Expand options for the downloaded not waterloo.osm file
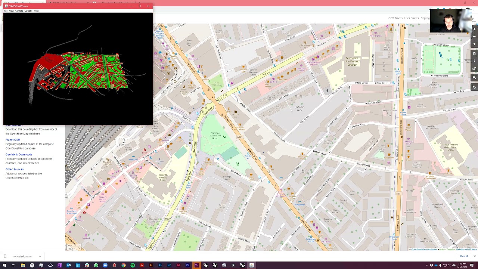The height and width of the screenshot is (269, 478). click(40, 256)
